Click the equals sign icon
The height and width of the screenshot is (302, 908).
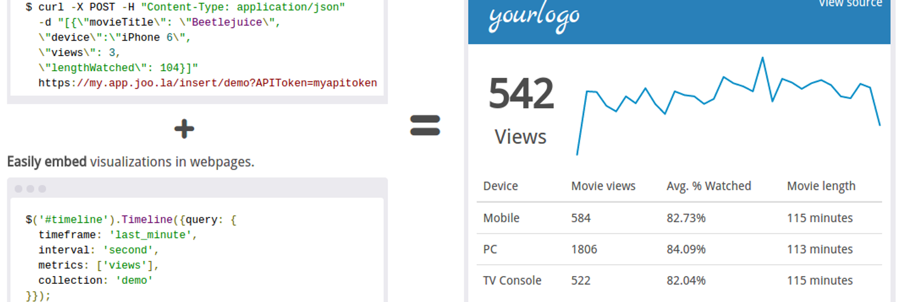(x=425, y=125)
